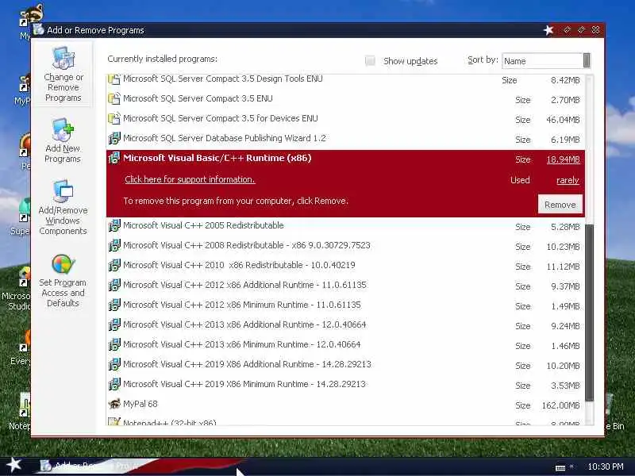
Task: Select Change or Remove Programs sidebar icon
Action: click(x=63, y=58)
